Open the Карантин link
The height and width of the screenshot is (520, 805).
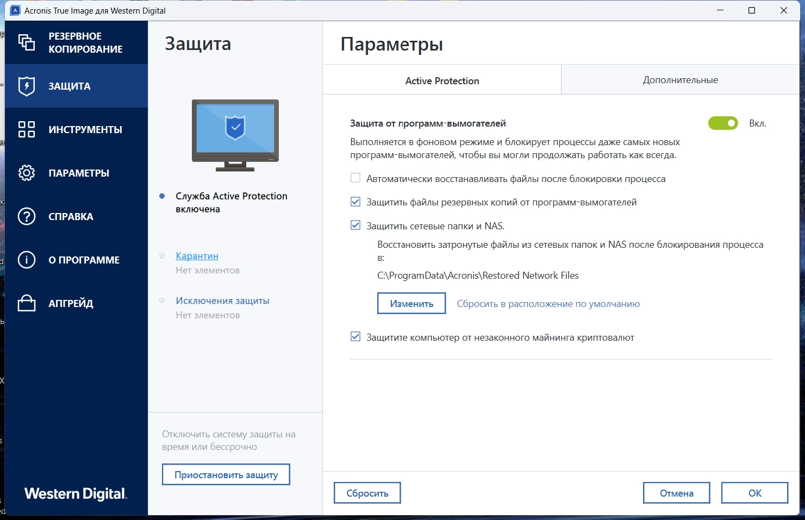pos(197,256)
